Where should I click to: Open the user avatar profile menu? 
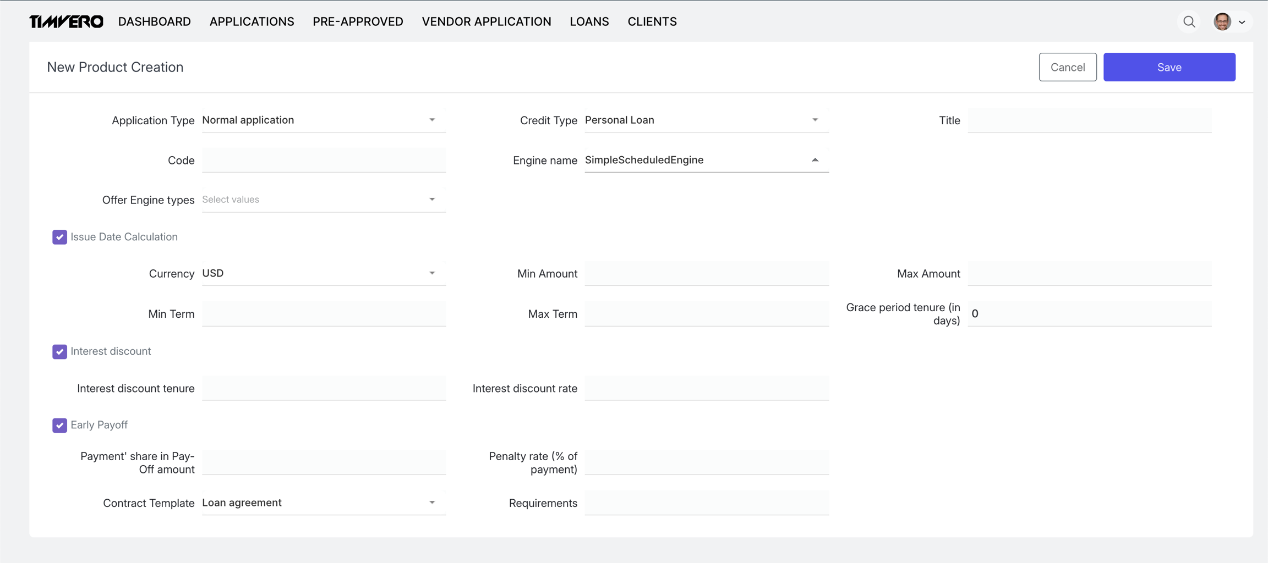pyautogui.click(x=1229, y=22)
